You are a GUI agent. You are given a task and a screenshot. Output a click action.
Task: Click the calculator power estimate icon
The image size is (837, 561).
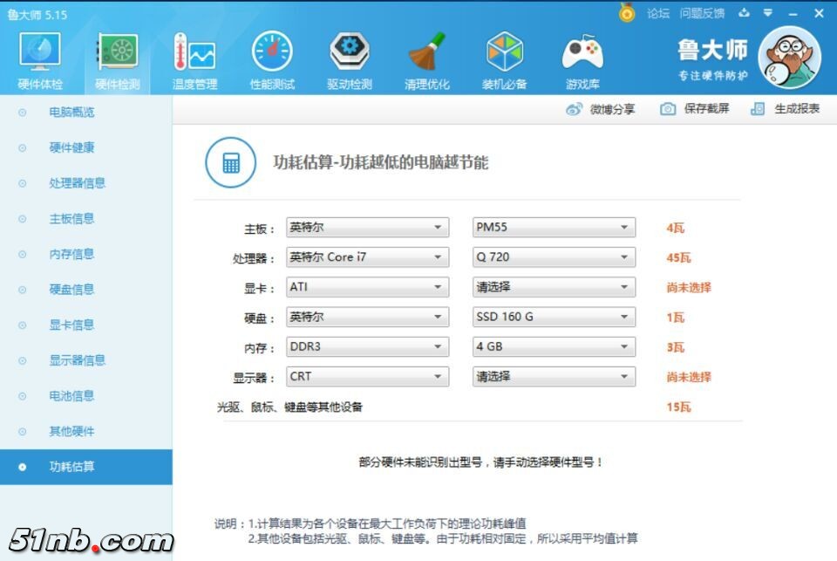230,162
